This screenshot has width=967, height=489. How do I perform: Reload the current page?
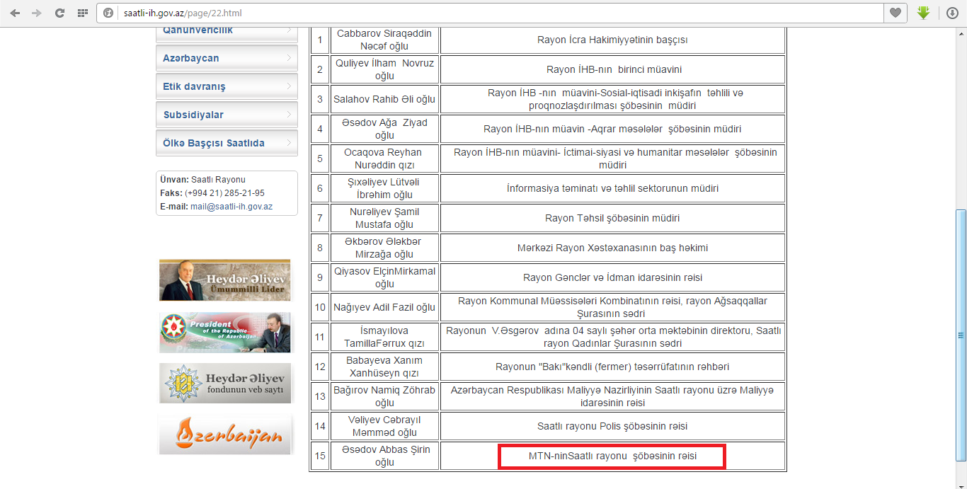[59, 13]
